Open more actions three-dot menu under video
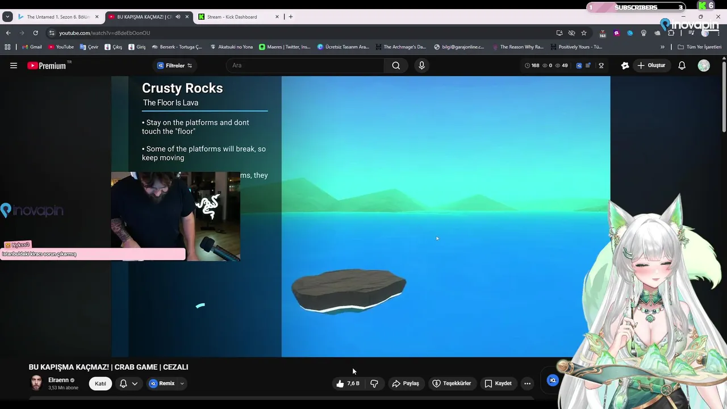This screenshot has width=727, height=409. click(x=527, y=383)
